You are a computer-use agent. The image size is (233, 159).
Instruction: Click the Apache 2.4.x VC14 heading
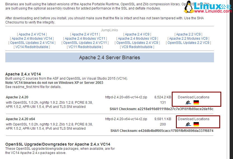tap(23, 74)
